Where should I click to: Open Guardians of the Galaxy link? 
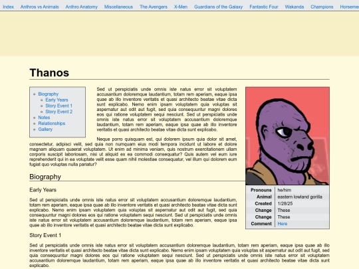pyautogui.click(x=219, y=7)
